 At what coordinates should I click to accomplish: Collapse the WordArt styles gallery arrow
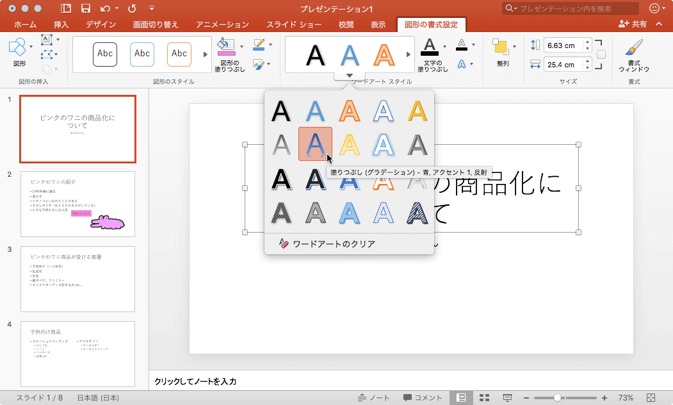click(349, 76)
